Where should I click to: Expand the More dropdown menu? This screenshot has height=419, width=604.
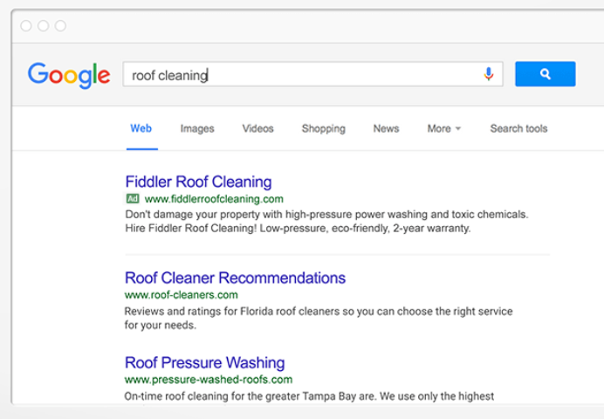443,128
